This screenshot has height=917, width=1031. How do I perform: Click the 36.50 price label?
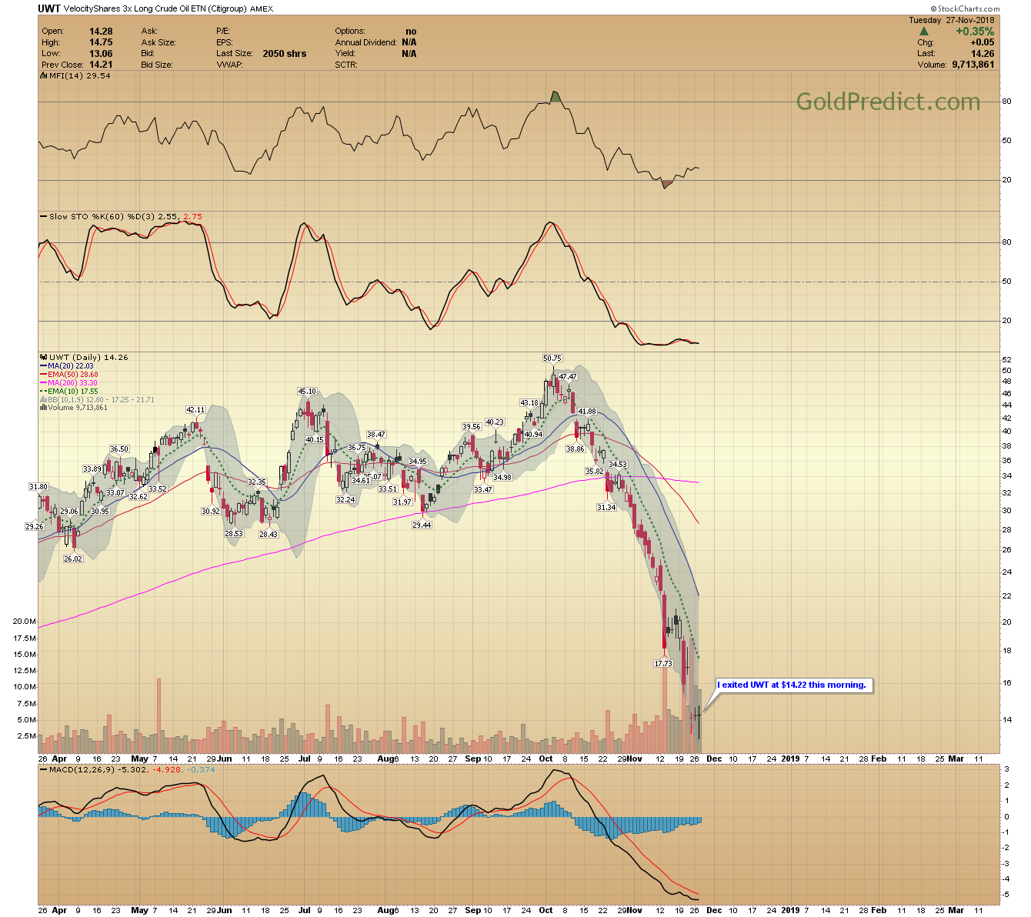119,449
